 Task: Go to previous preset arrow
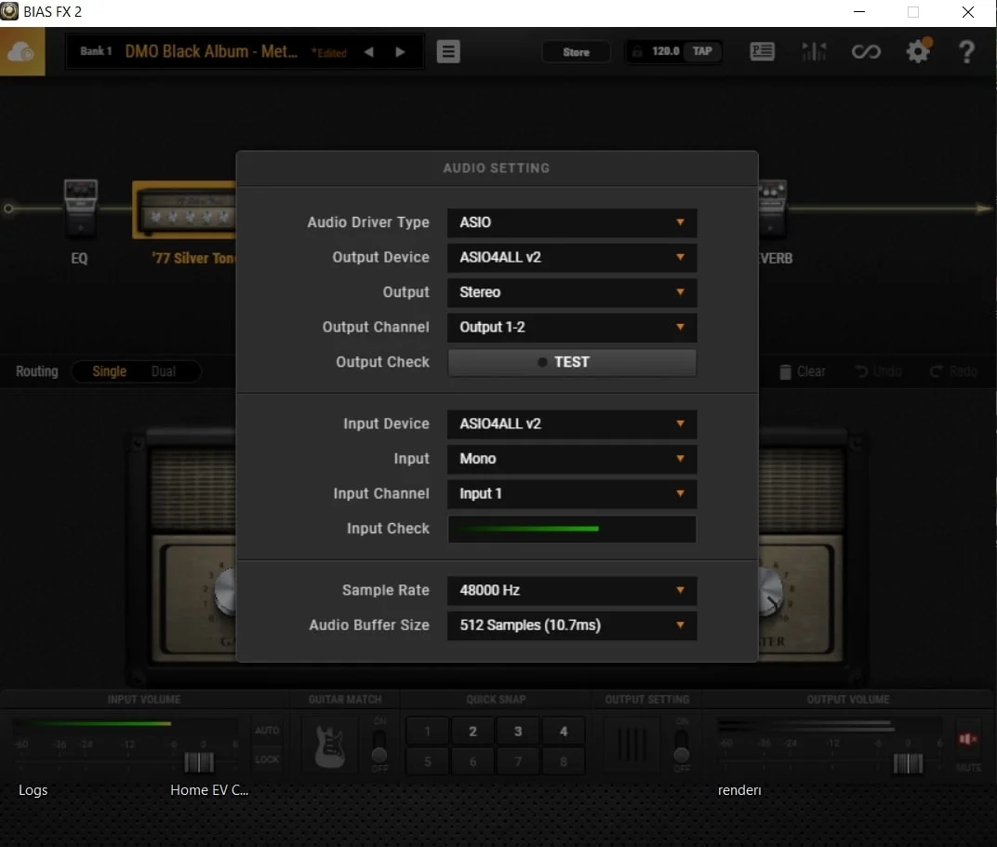[x=368, y=52]
